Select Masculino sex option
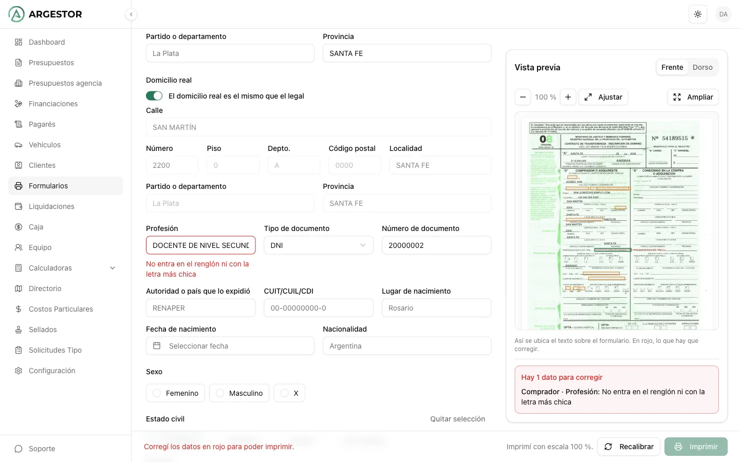Viewport: 740px width, 462px height. 239,393
